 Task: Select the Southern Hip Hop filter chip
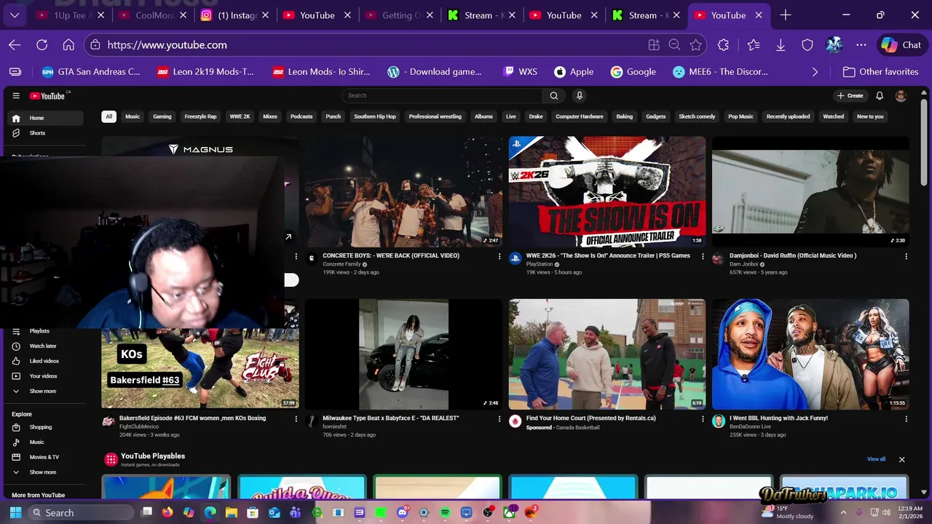tap(375, 116)
